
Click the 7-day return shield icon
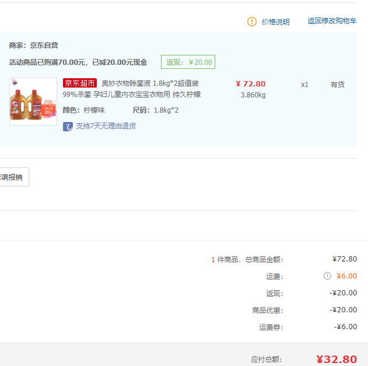point(68,127)
